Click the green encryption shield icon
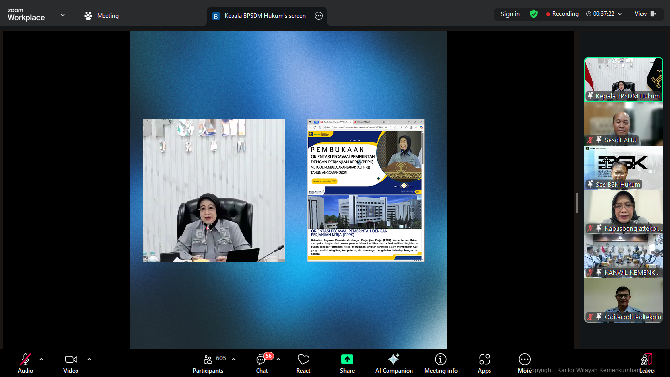Viewport: 670px width, 377px height. (x=533, y=14)
